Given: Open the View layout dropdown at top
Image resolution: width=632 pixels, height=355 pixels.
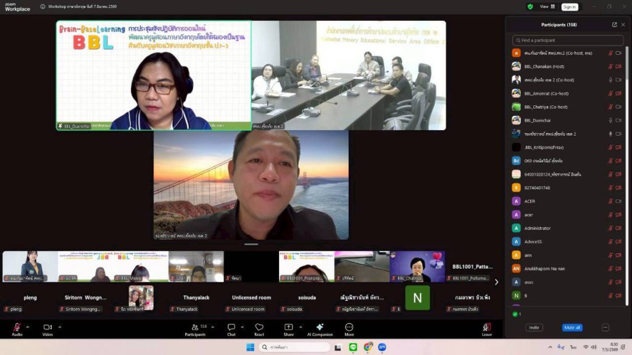Looking at the screenshot, I should pyautogui.click(x=547, y=7).
